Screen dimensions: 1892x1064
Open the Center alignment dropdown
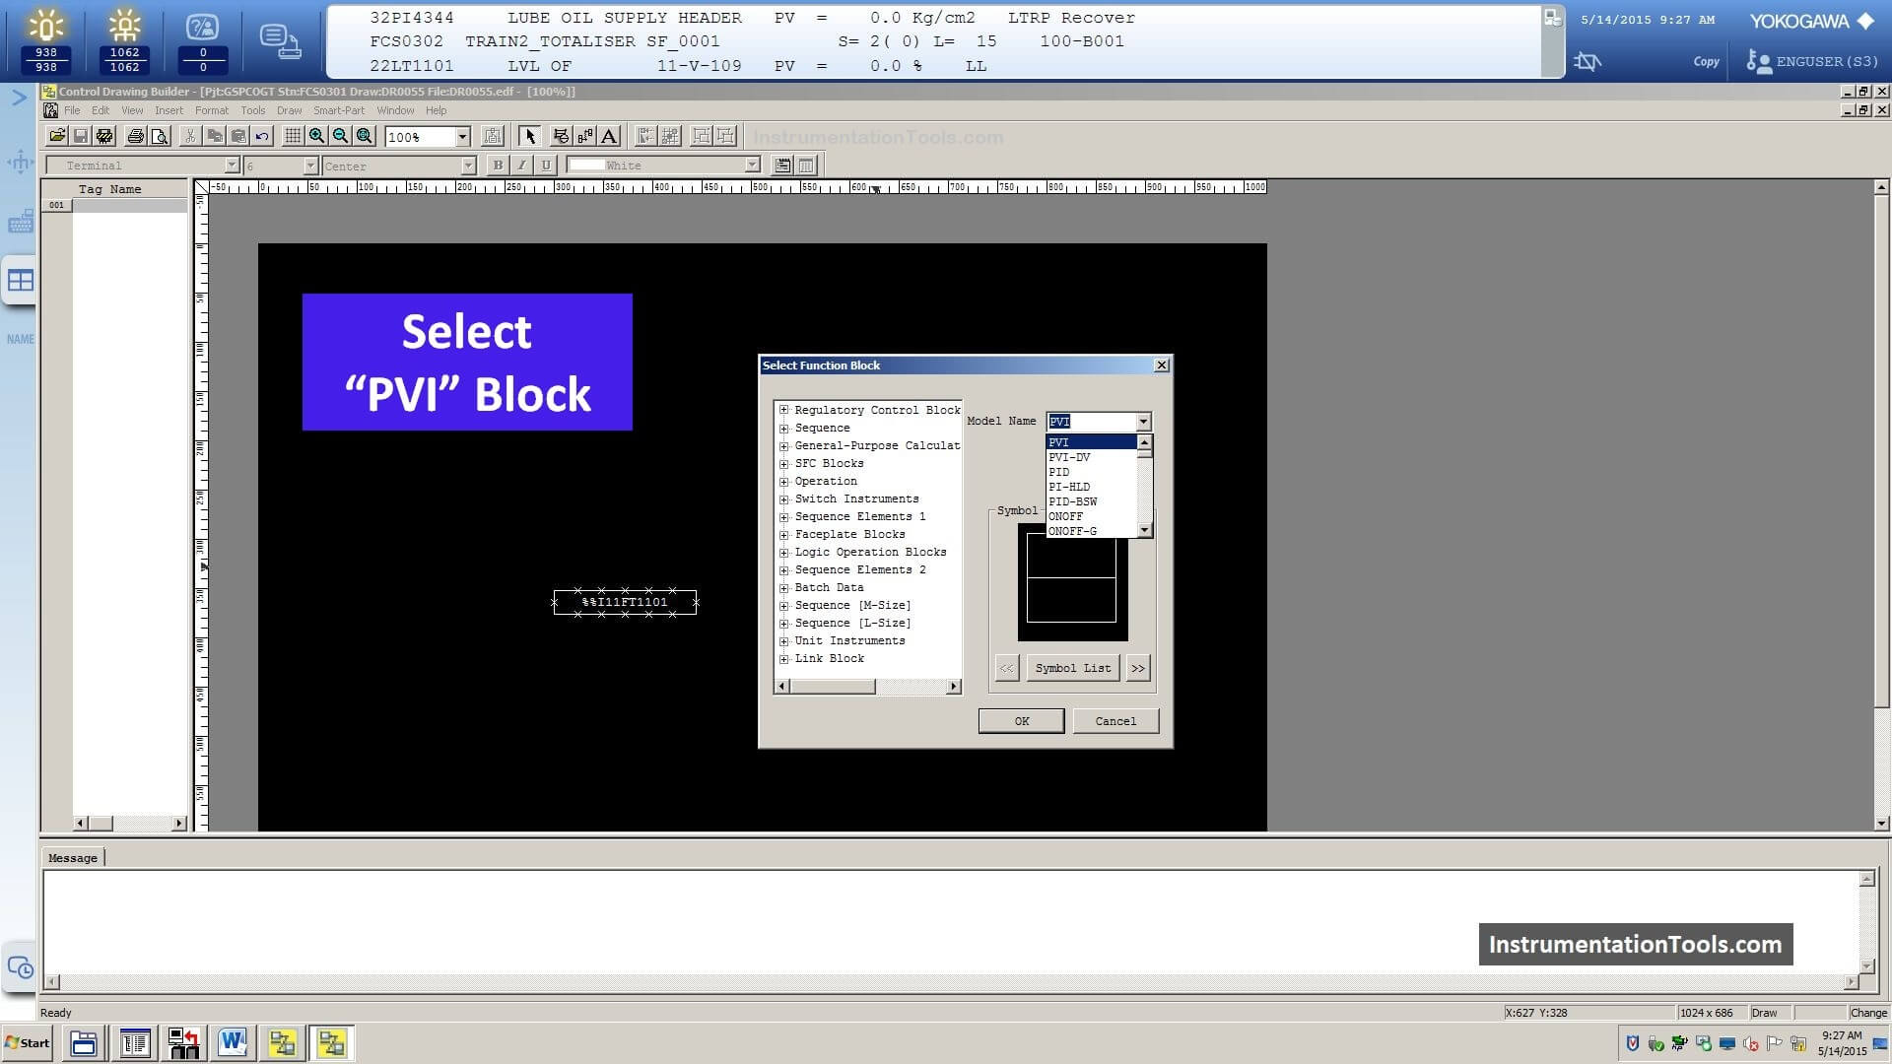pyautogui.click(x=468, y=166)
